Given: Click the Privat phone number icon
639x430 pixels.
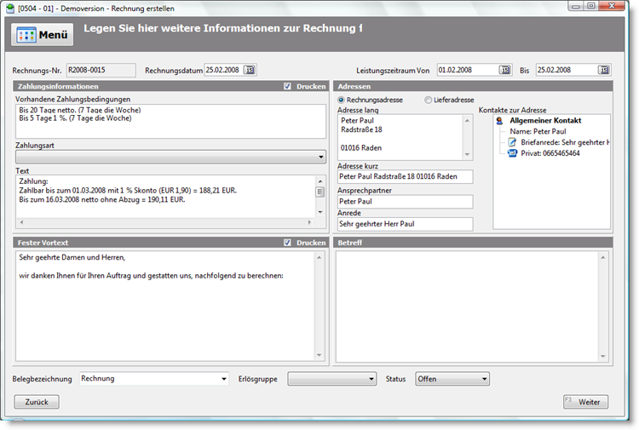Looking at the screenshot, I should [x=512, y=153].
